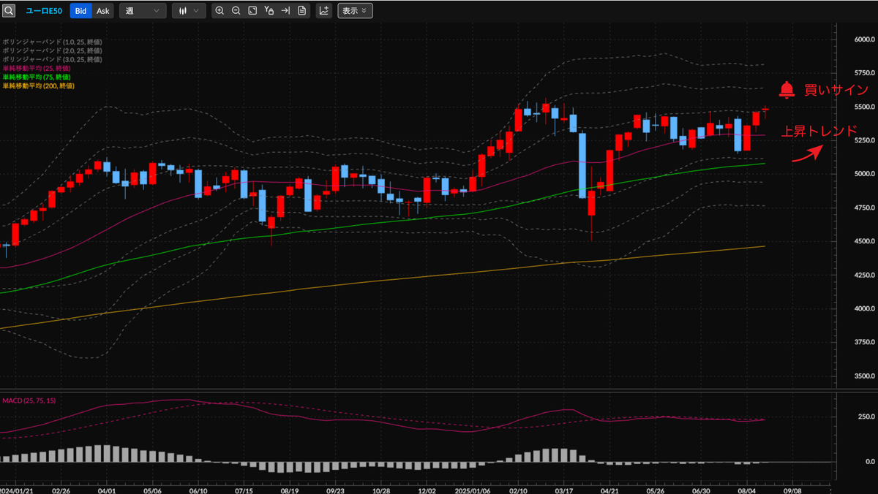Switch price display to Bid
This screenshot has width=878, height=494.
(81, 11)
